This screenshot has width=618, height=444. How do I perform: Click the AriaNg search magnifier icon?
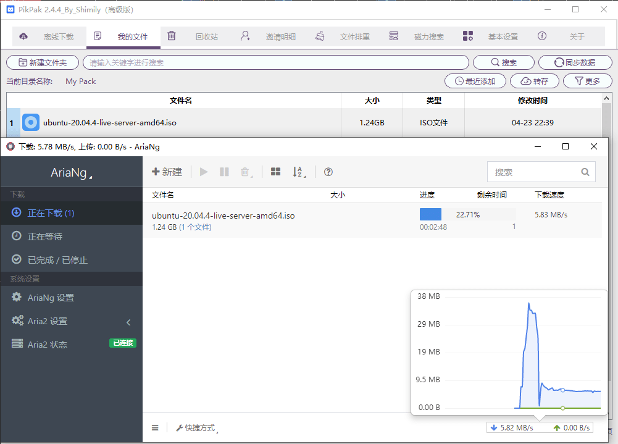pyautogui.click(x=585, y=172)
